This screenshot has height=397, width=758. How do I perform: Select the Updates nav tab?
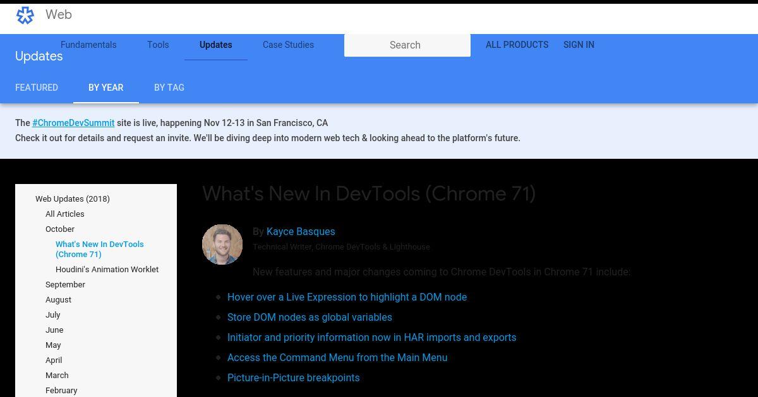coord(216,45)
